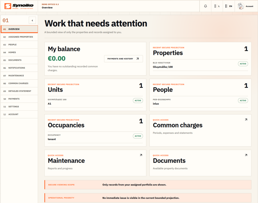The image size is (258, 203).
Task: Go to People in the sidebar
Action: [19, 45]
